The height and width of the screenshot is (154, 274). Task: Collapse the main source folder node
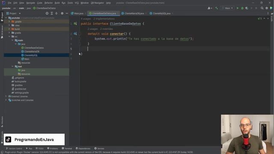(12, 40)
